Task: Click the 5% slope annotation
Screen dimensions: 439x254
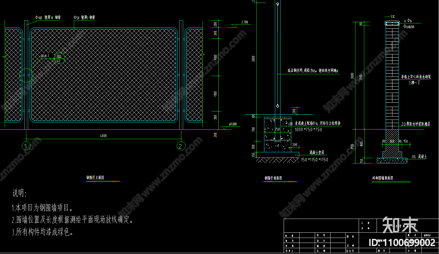Action: (x=392, y=17)
